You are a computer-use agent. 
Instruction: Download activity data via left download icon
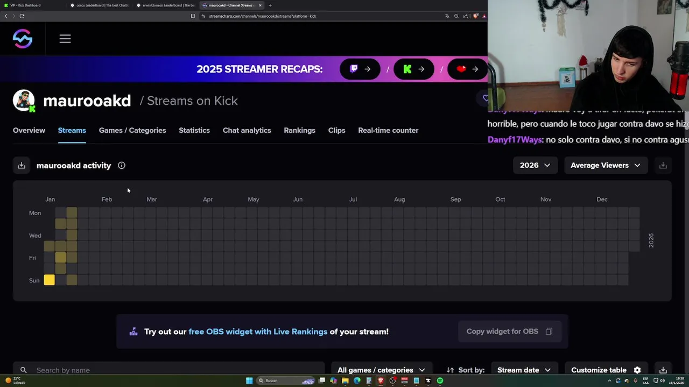[22, 166]
